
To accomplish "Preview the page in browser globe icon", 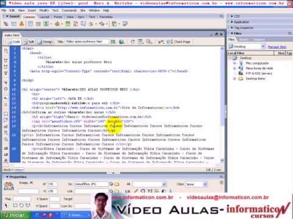I will 121,42.
